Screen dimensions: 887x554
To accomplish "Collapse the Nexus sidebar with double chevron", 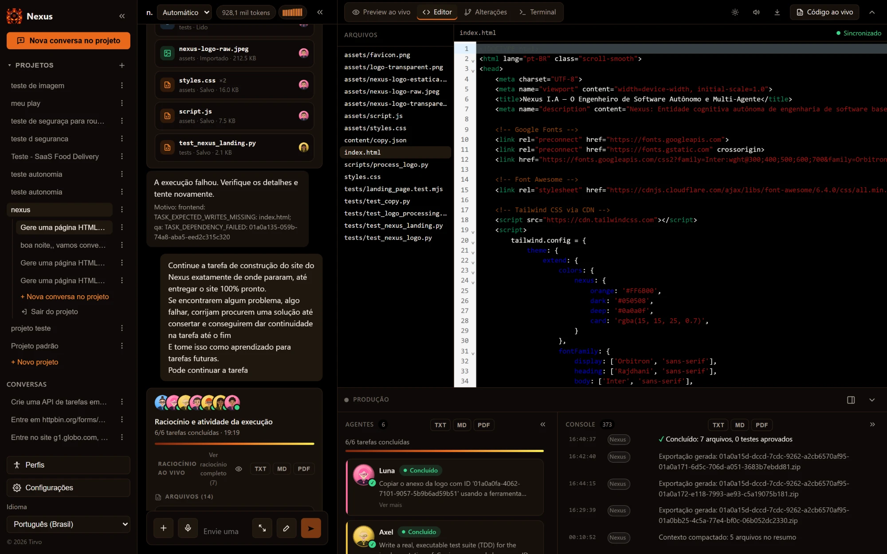I will (x=122, y=16).
